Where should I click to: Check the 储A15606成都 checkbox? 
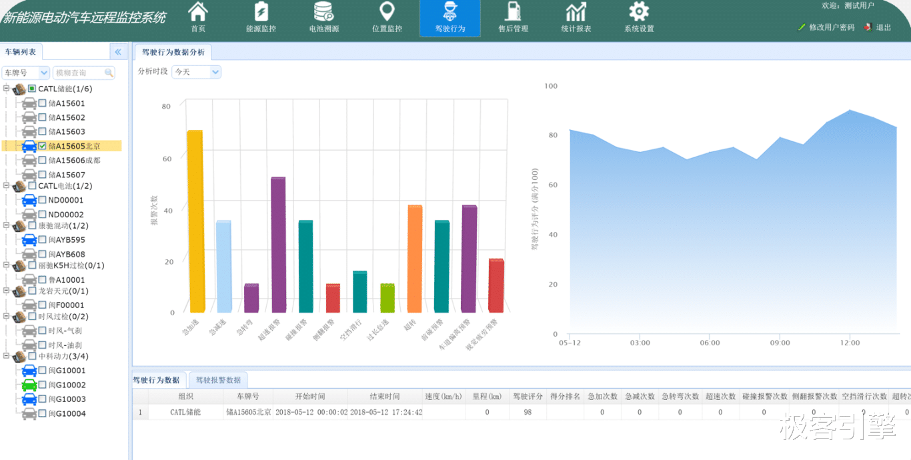pyautogui.click(x=43, y=160)
